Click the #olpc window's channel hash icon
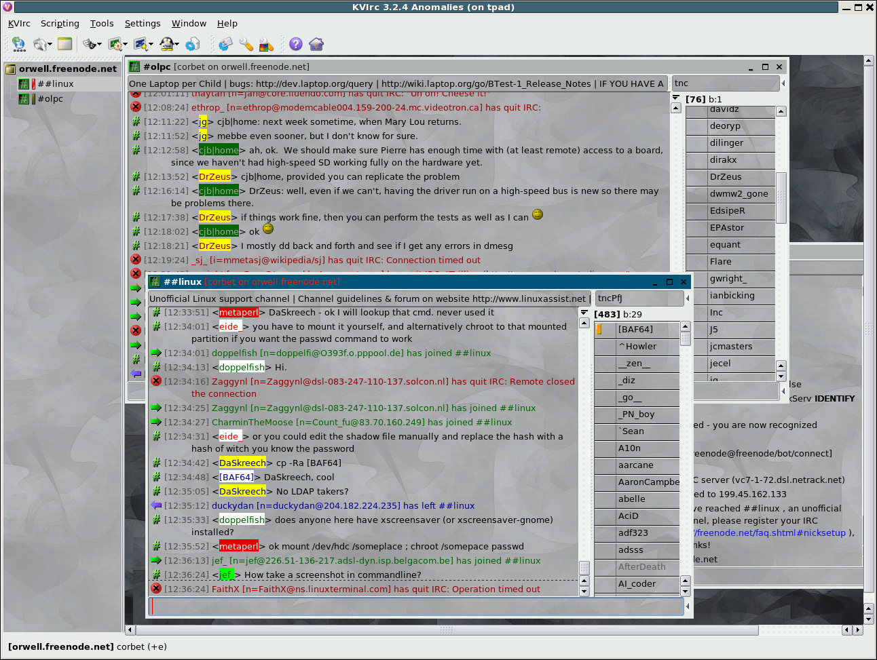Image resolution: width=877 pixels, height=660 pixels. pos(134,66)
